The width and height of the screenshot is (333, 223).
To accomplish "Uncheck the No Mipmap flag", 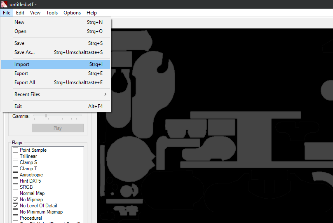I will (x=15, y=200).
